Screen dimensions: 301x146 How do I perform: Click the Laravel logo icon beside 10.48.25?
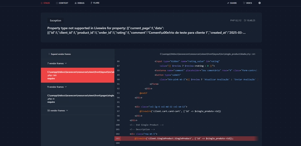tap(245, 20)
